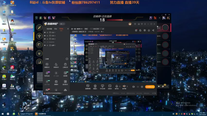Toggle the lock on 文本 3

point(47,36)
